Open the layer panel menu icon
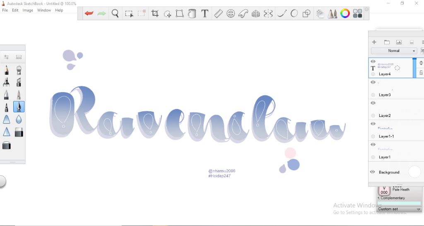Viewport: 424px width, 226px height. pos(422,42)
